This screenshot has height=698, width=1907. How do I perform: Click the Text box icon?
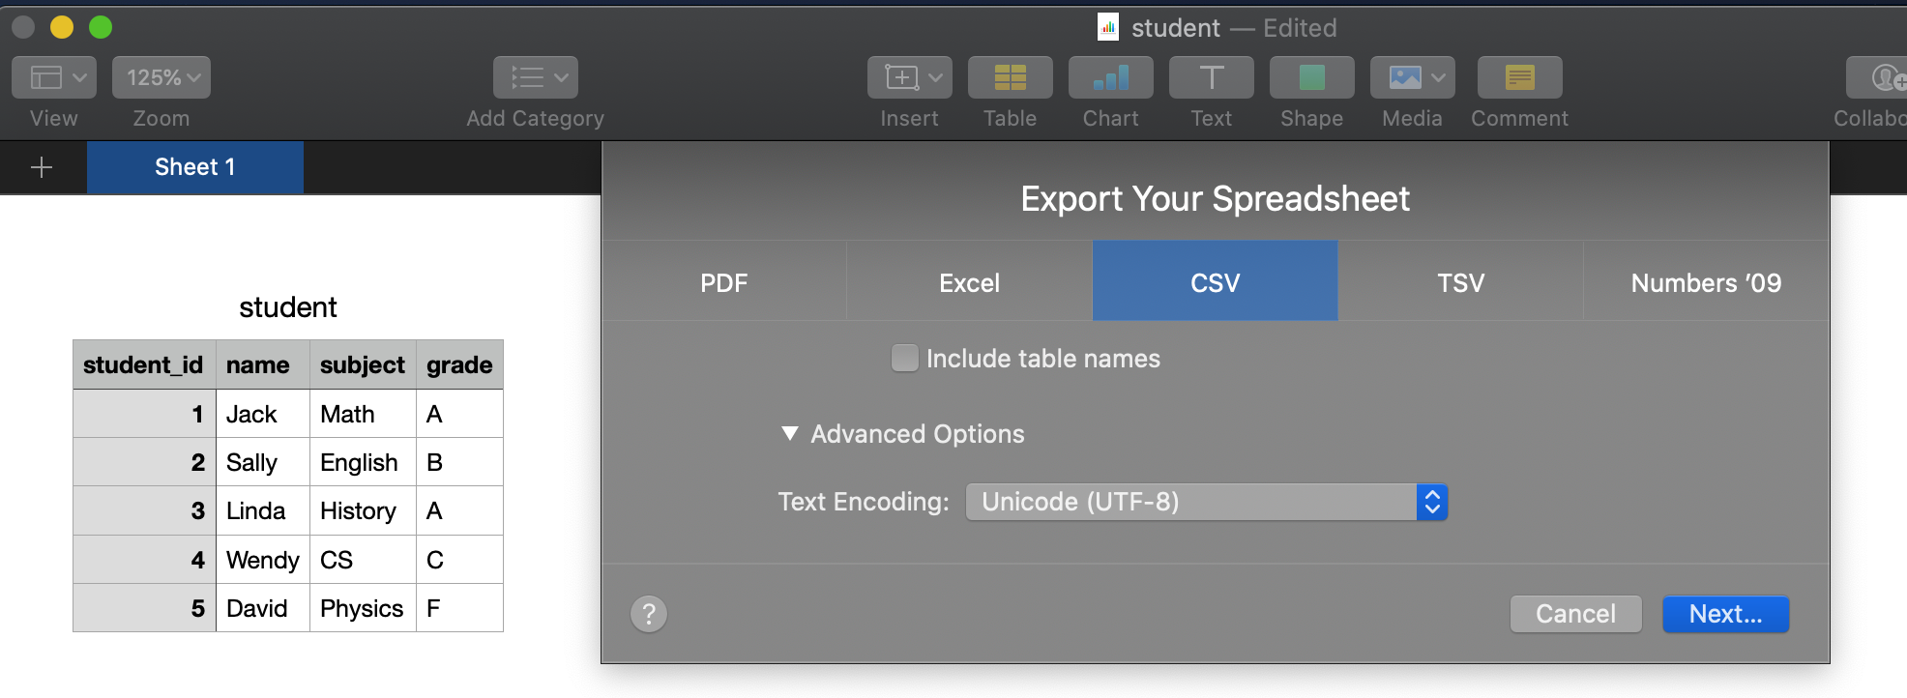pyautogui.click(x=1211, y=77)
